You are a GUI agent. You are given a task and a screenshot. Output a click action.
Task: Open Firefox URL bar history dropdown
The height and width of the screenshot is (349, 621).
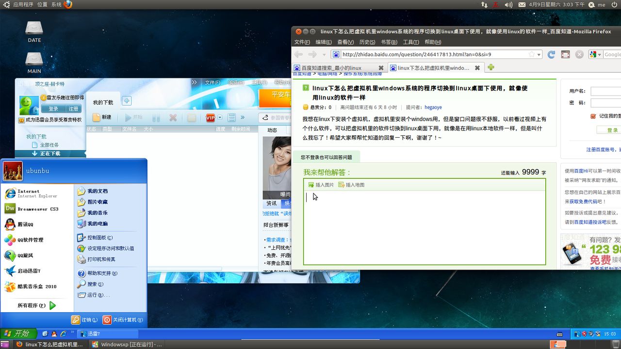click(x=539, y=54)
